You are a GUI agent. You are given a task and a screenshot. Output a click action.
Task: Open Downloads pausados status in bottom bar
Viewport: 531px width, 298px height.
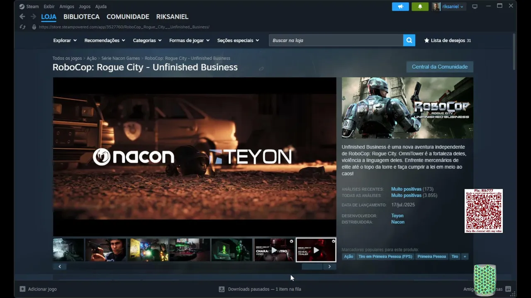tap(264, 289)
